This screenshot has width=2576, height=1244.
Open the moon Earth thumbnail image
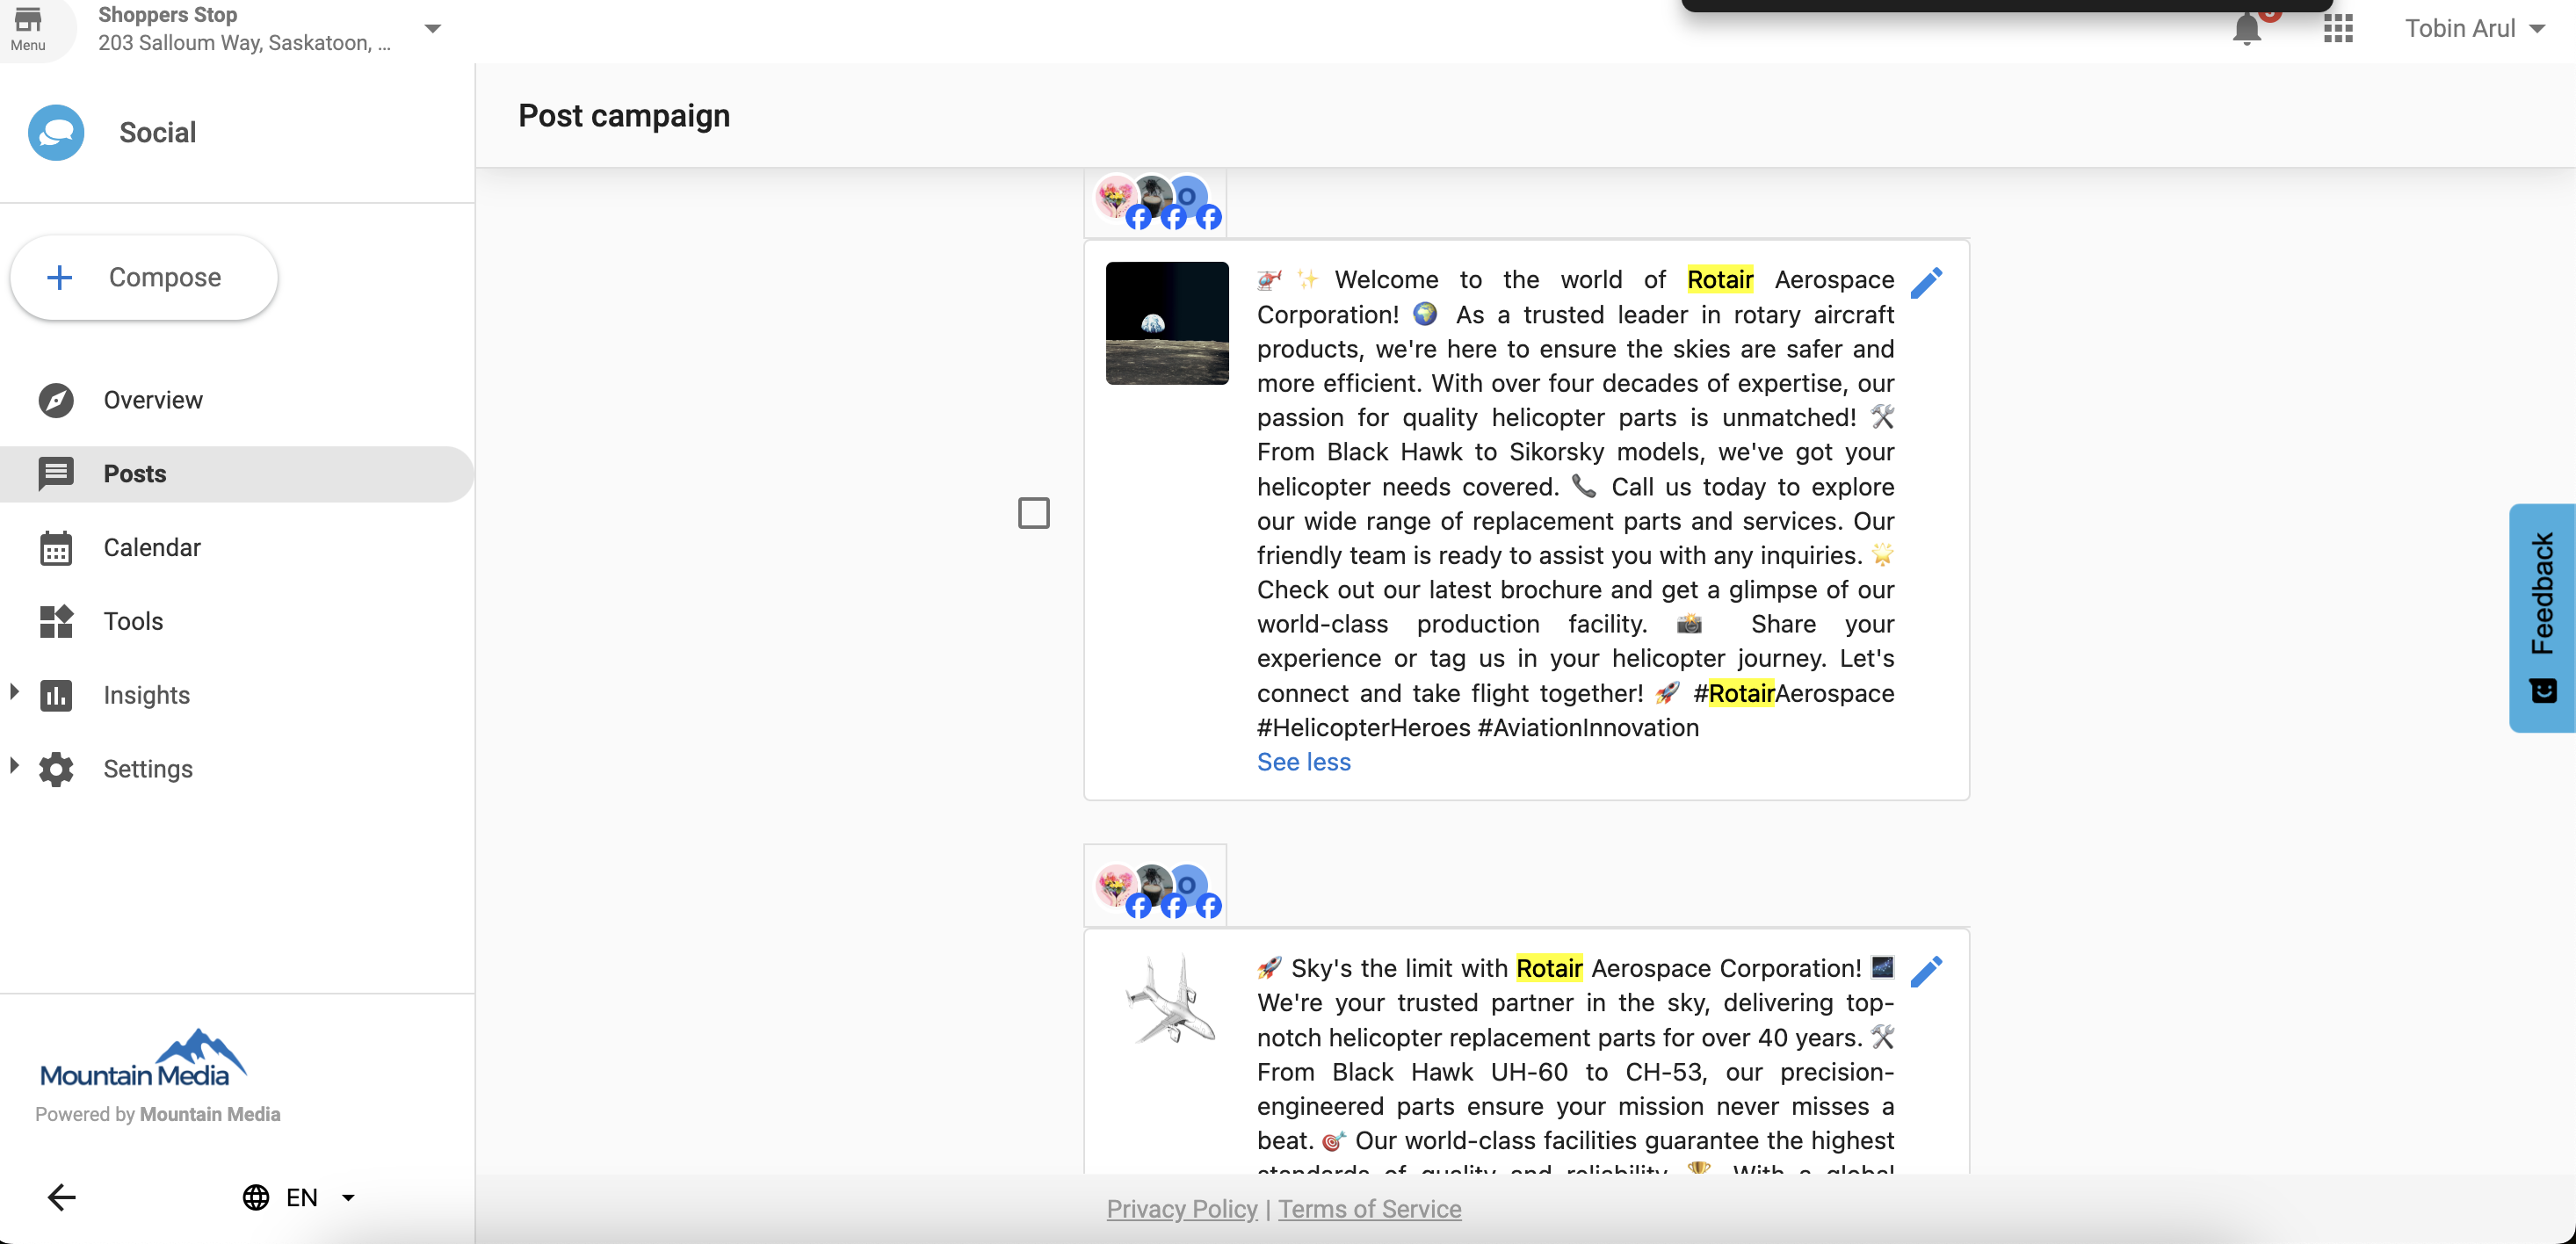coord(1167,323)
